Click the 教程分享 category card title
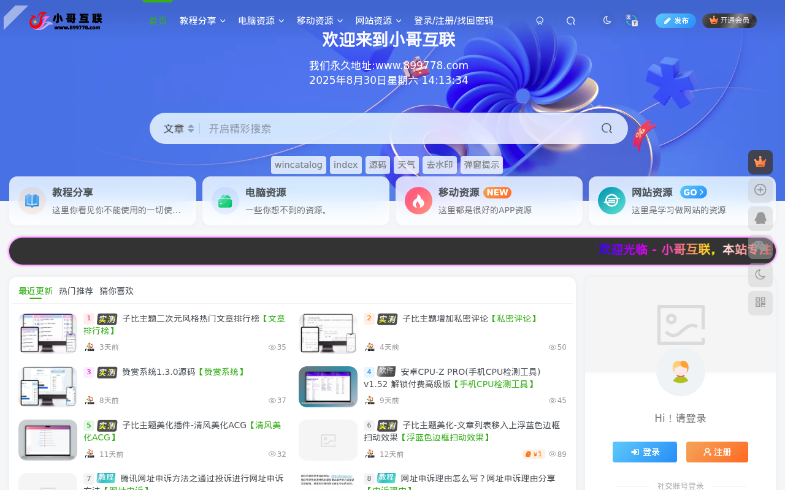The width and height of the screenshot is (785, 490). 72,192
